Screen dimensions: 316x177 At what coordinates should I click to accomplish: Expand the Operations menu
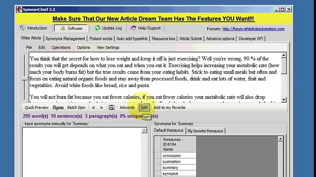(x=61, y=48)
